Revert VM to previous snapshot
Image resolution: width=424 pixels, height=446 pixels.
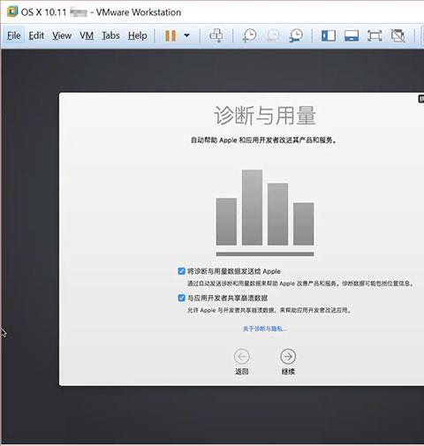click(273, 35)
